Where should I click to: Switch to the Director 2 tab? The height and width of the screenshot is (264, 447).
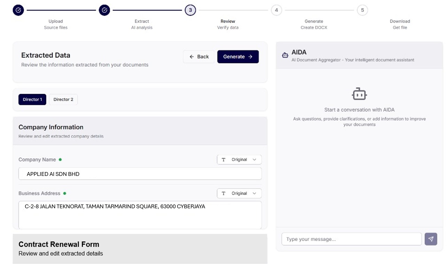pyautogui.click(x=63, y=100)
